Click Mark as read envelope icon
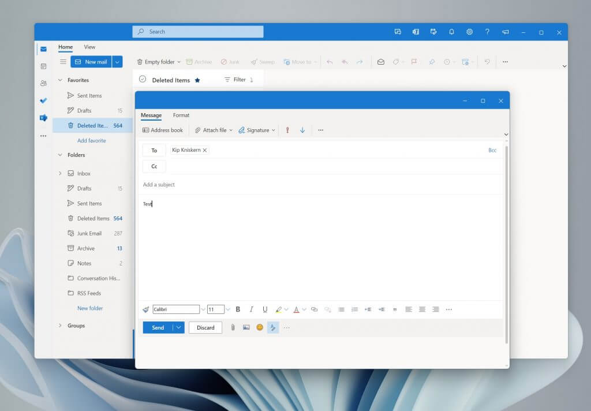Viewport: 591px width, 411px height. click(x=381, y=62)
